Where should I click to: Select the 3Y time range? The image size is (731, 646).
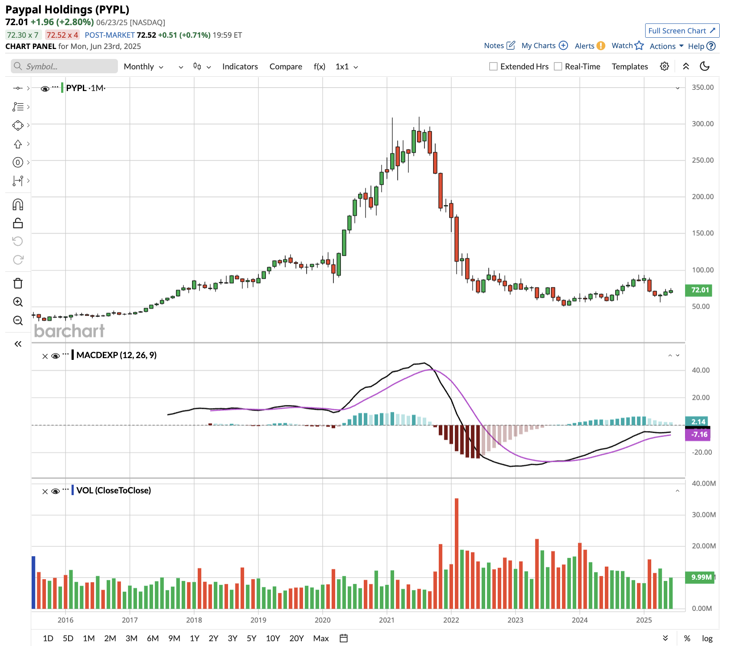232,638
